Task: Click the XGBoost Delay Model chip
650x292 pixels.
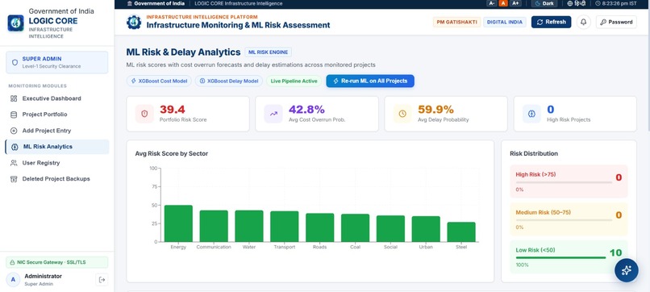Action: pyautogui.click(x=229, y=81)
